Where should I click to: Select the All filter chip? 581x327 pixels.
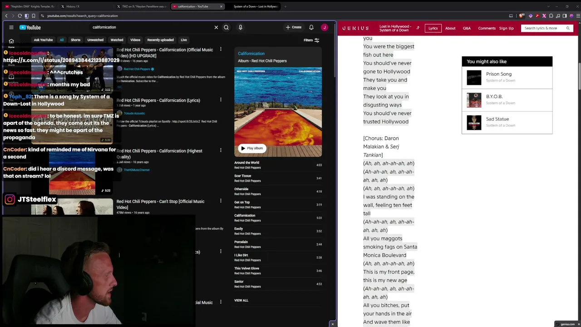[62, 40]
